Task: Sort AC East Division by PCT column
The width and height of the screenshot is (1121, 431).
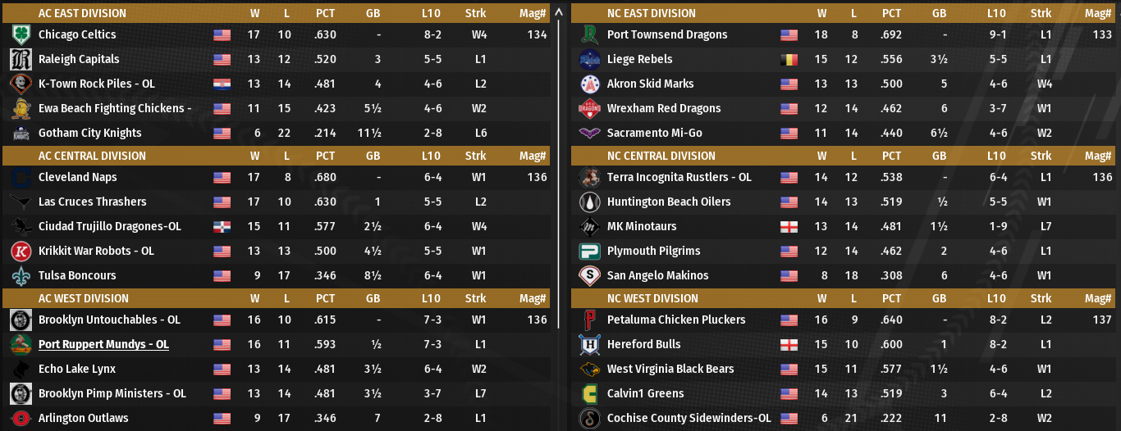Action: [x=326, y=13]
